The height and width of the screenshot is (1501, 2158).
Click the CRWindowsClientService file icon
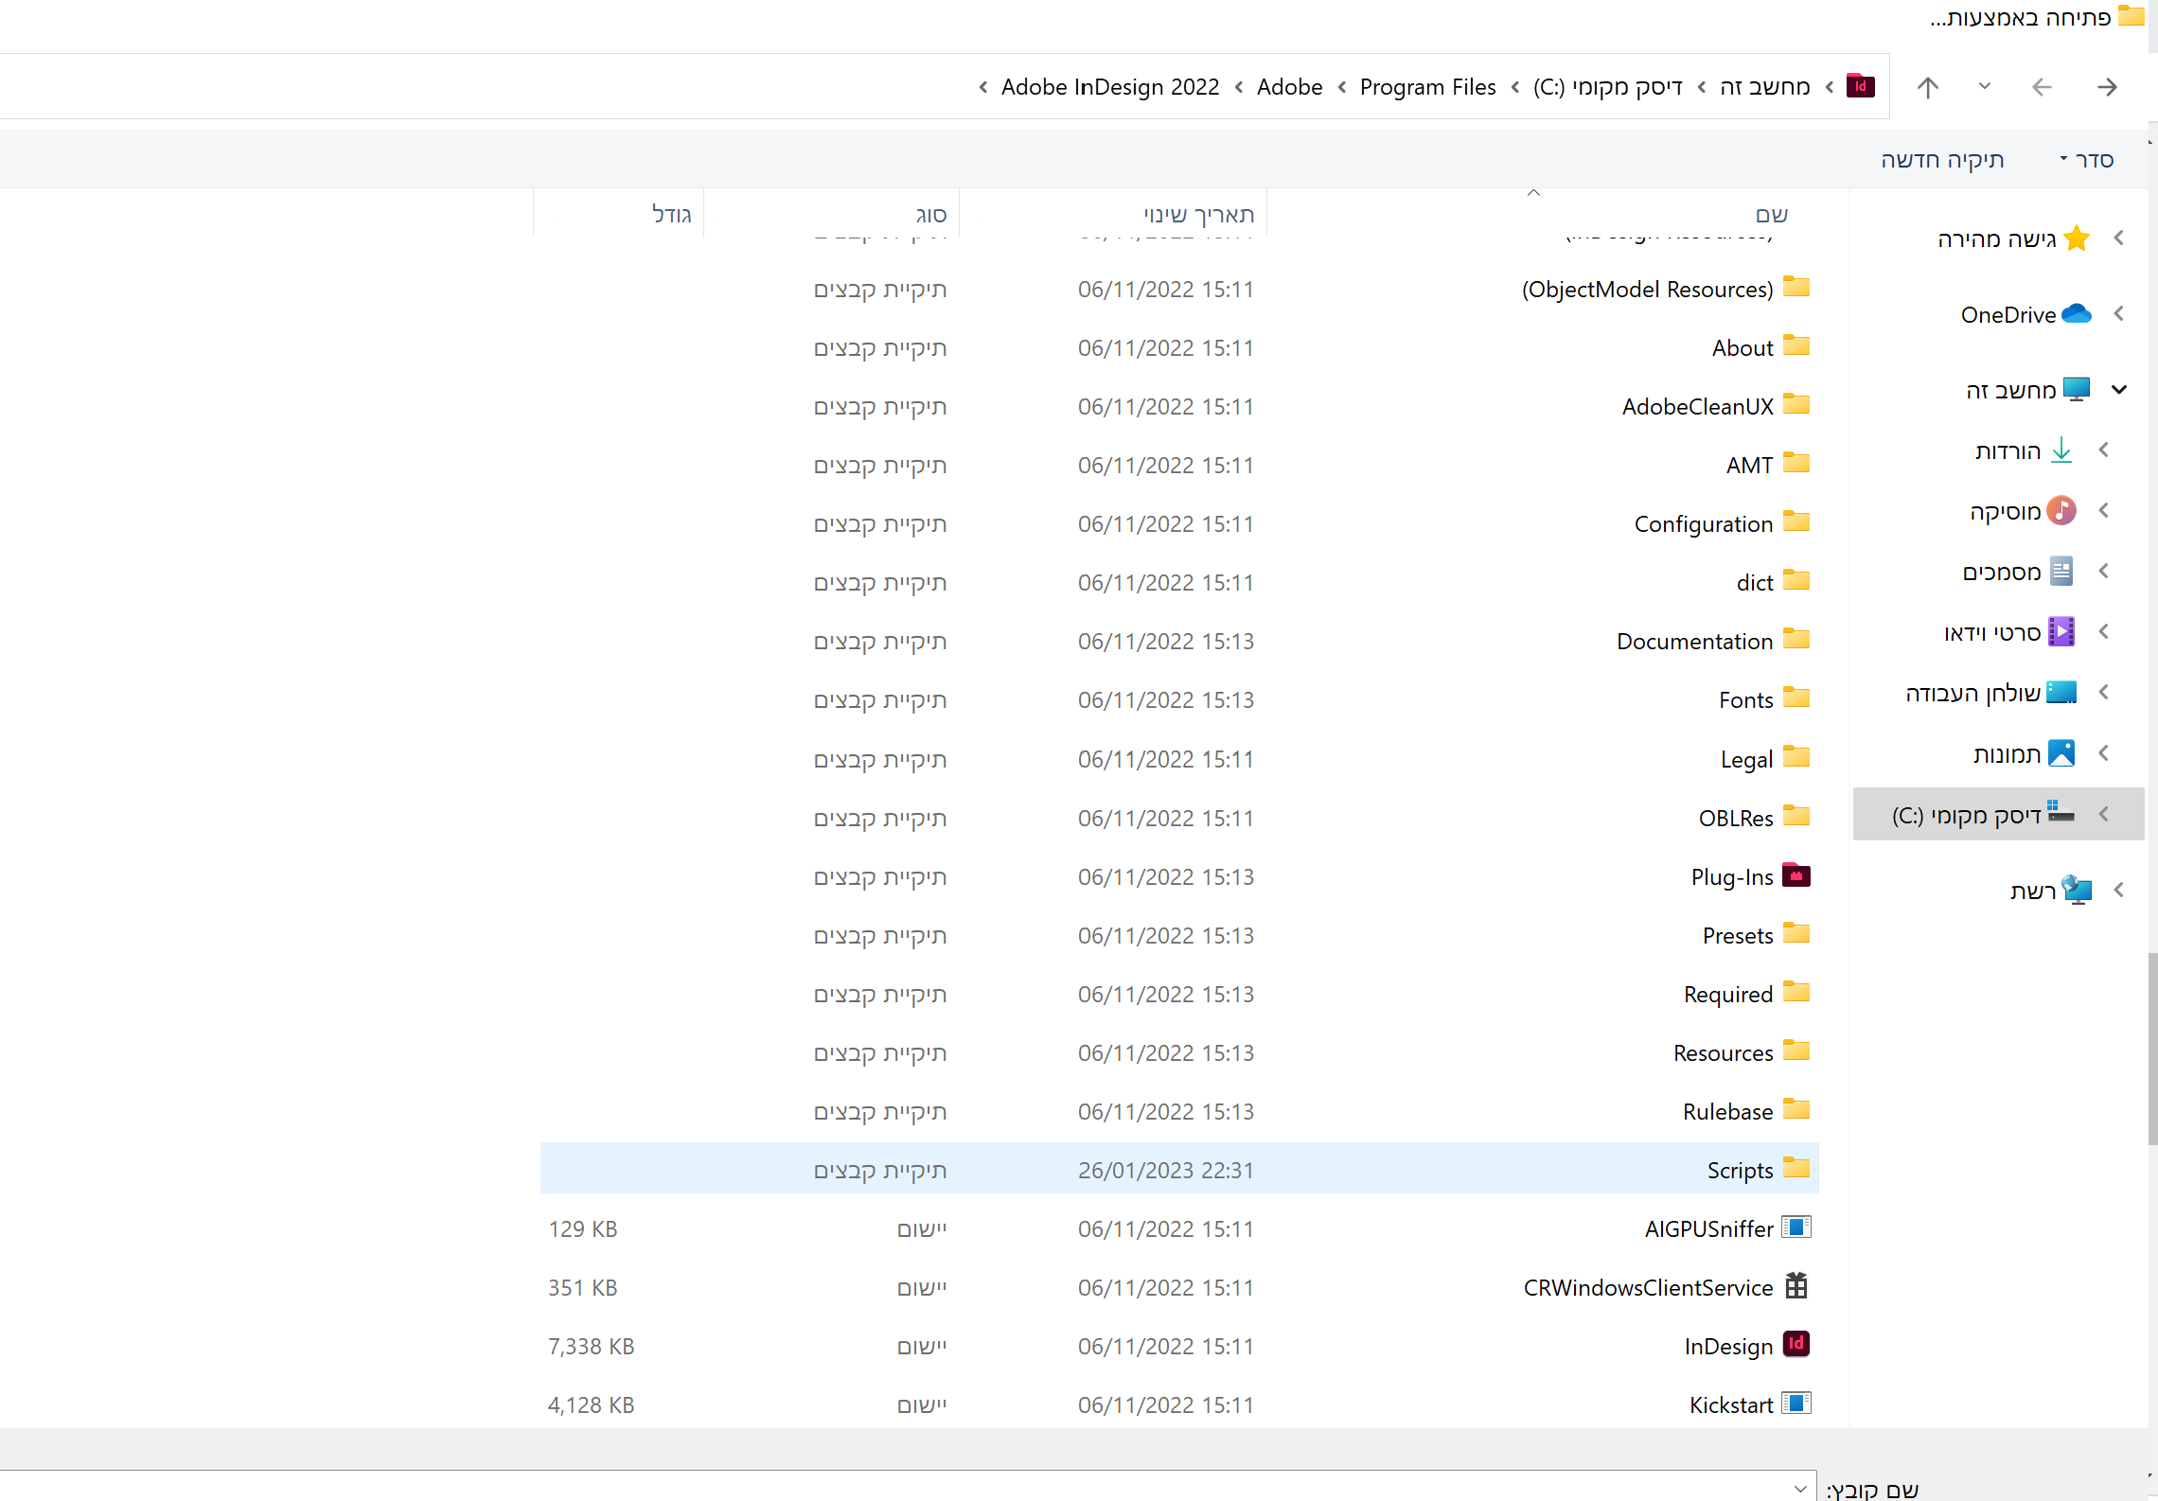pos(1795,1285)
